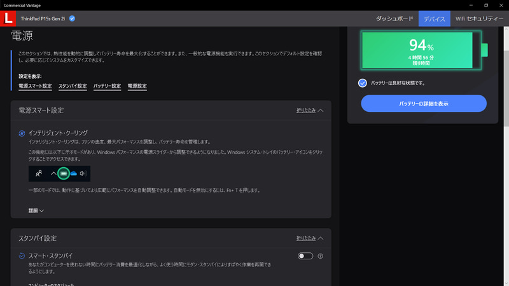
Task: Click the red Lenovo L logo
Action: coord(8,18)
